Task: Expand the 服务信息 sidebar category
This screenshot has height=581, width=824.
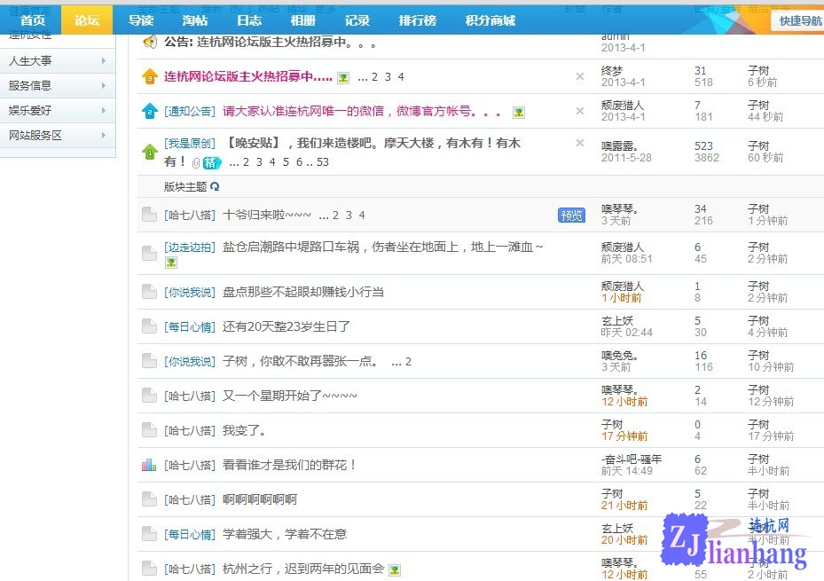Action: (58, 86)
